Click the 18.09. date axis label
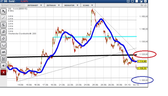 pos(54,85)
